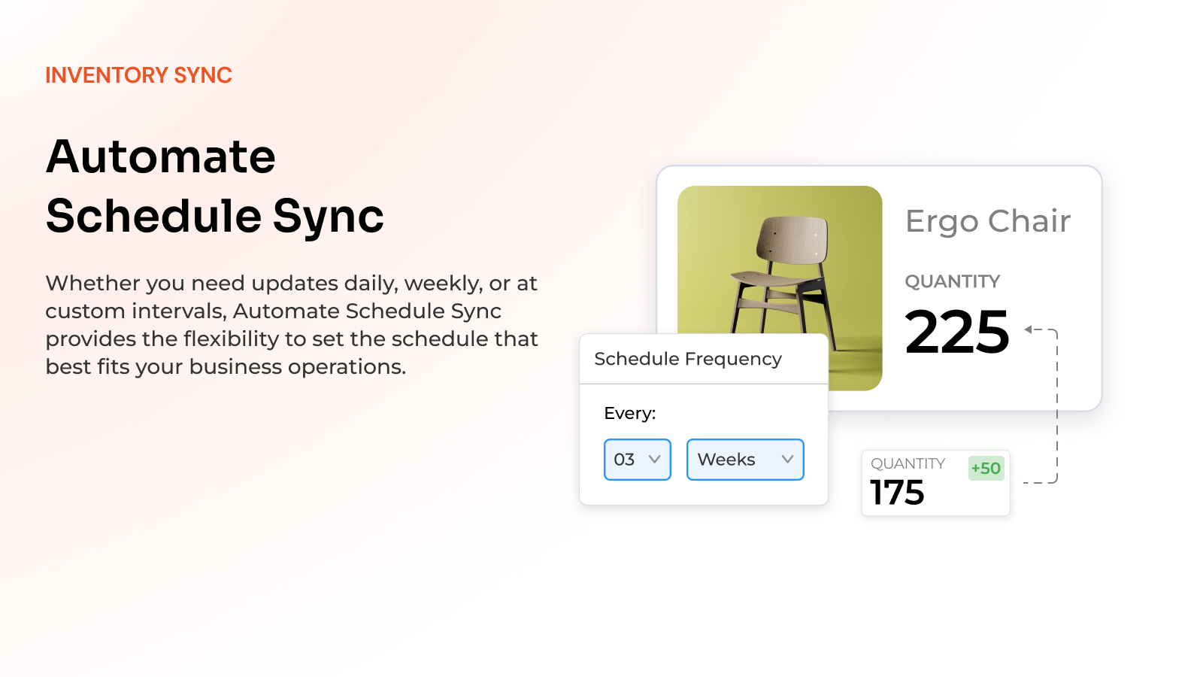Click the chevron in the Weeks dropdown
Image resolution: width=1203 pixels, height=677 pixels.
(x=787, y=459)
